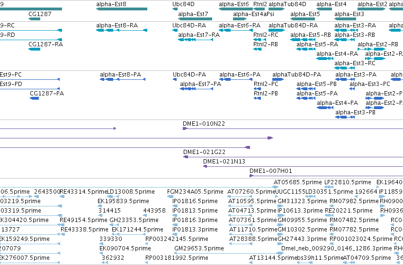Select EST IP01813.3prime
Image resolution: width=403 pixels, height=265 pixels.
(195, 230)
